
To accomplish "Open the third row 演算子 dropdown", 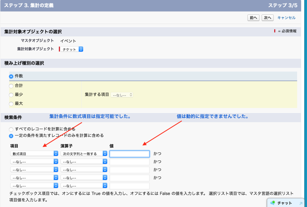I will tap(84, 170).
